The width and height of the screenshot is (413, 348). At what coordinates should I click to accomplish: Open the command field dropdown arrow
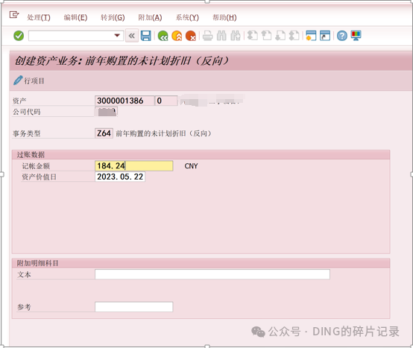coord(117,36)
